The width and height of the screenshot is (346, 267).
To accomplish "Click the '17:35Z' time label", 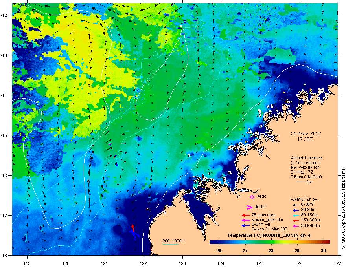I will pyautogui.click(x=305, y=139).
